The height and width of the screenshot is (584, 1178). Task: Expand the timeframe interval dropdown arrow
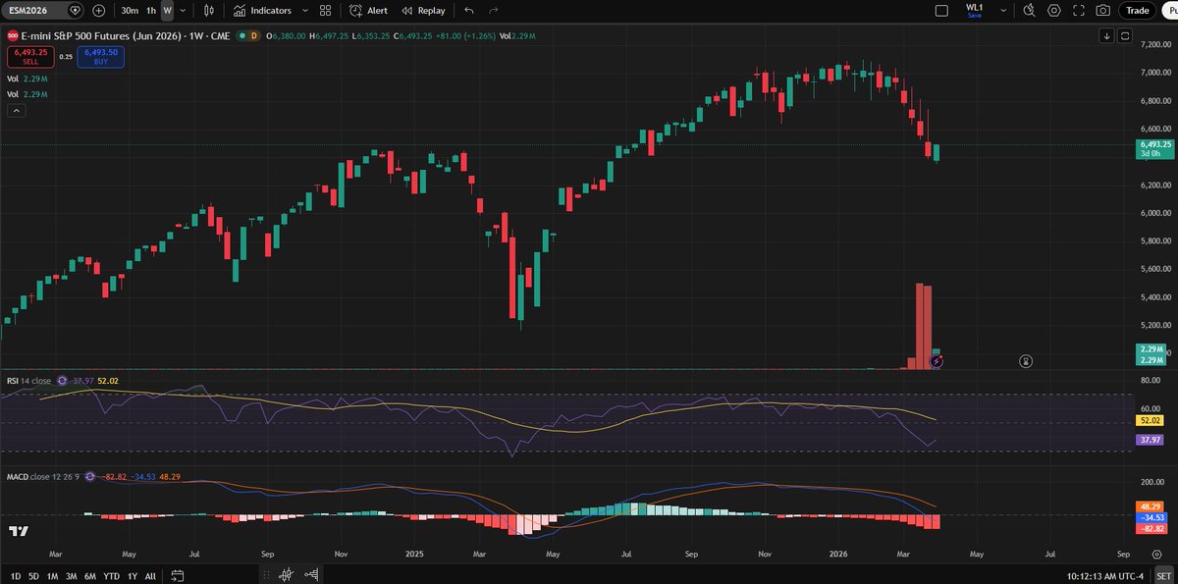pos(184,10)
